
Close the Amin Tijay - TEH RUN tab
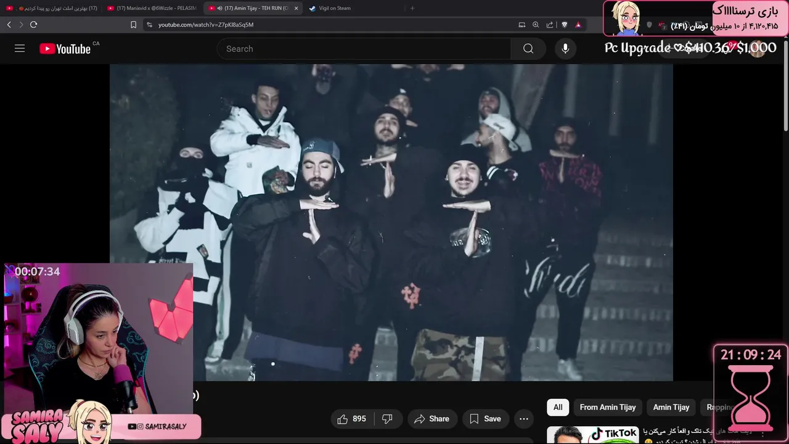click(296, 8)
